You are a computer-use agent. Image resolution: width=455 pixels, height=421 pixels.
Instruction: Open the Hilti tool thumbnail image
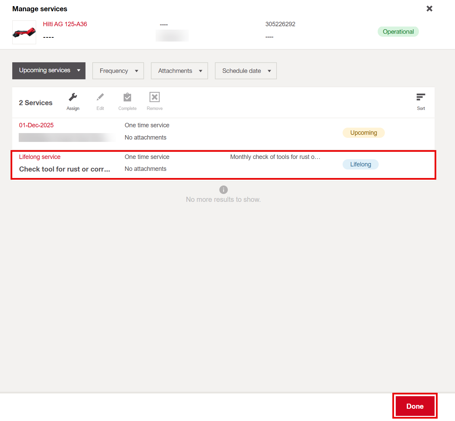coord(24,32)
